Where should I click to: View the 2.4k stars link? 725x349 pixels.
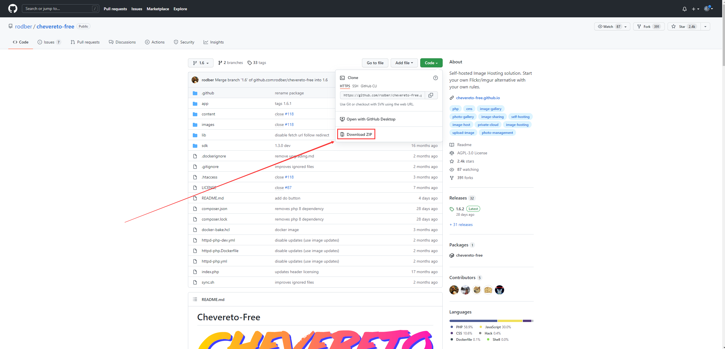(466, 161)
